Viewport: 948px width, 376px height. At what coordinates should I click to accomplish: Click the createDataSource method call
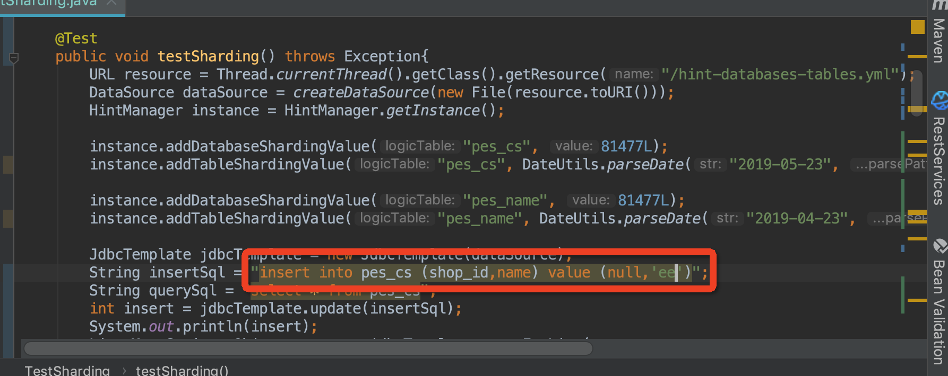[360, 92]
